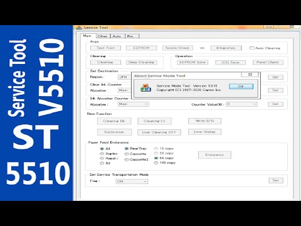Open the Panel Check
The height and width of the screenshot is (226, 301).
[x=268, y=62]
